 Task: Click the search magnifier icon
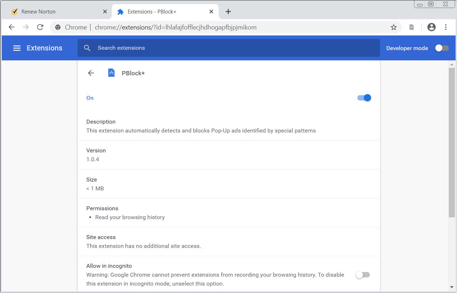pyautogui.click(x=87, y=48)
